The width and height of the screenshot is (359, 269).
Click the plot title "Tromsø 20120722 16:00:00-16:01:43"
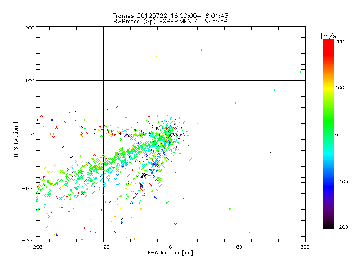tap(170, 16)
